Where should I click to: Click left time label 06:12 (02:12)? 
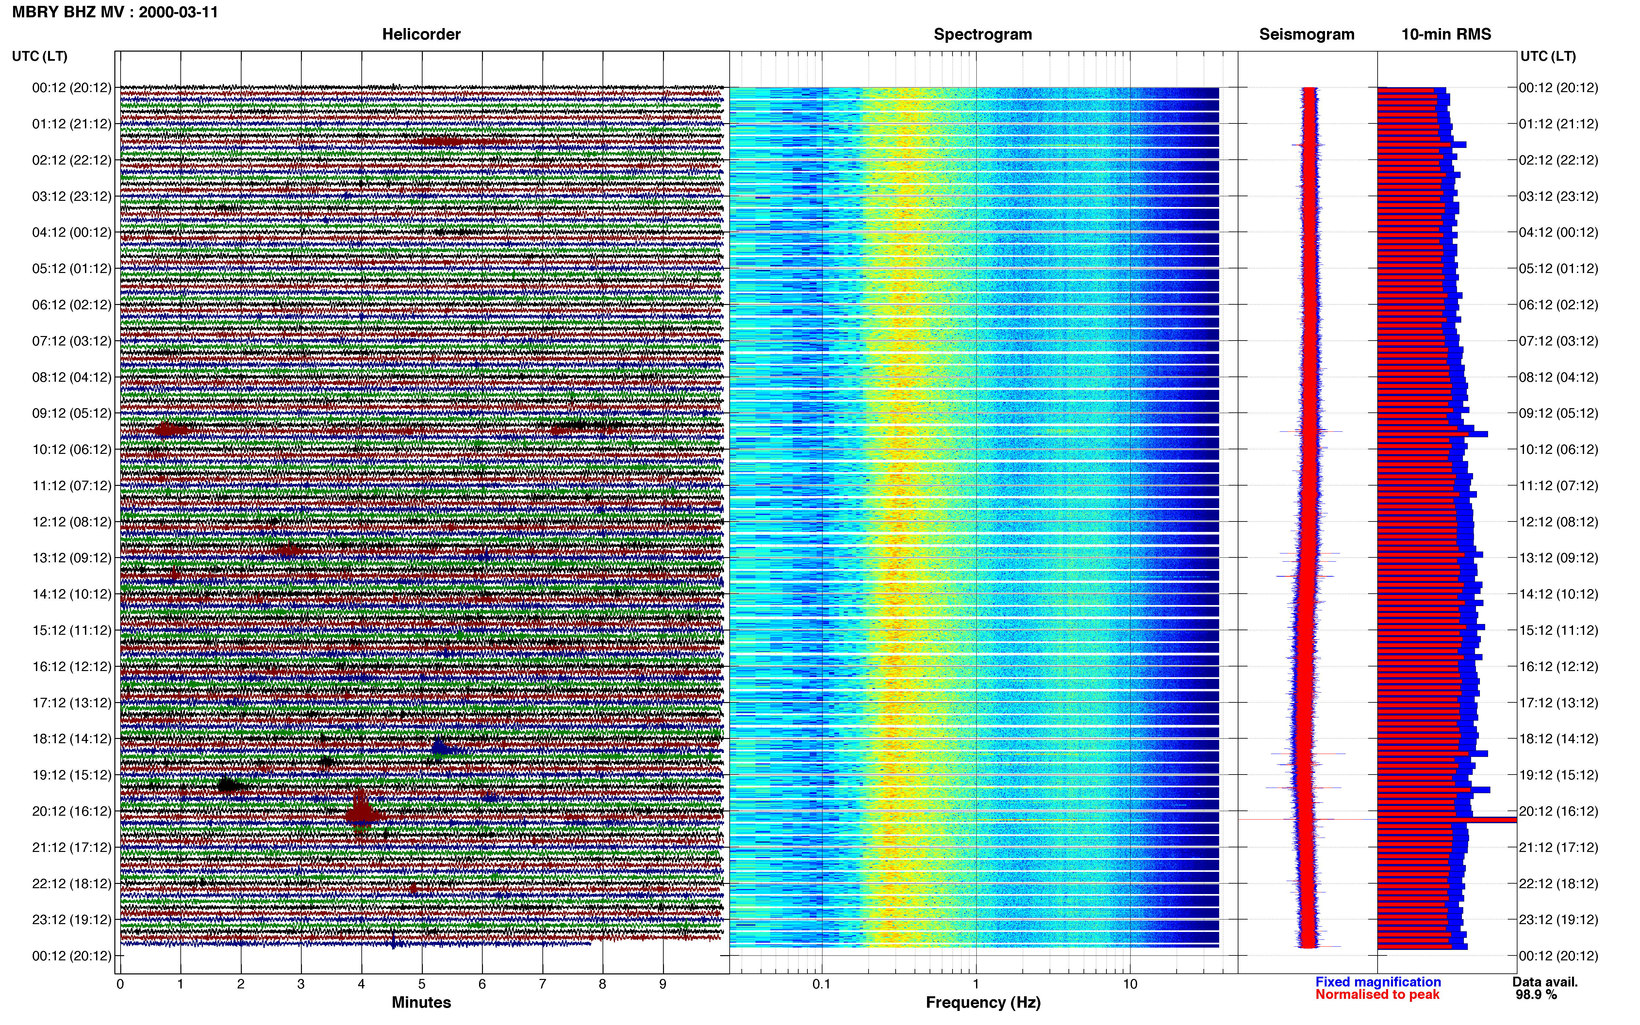click(72, 305)
